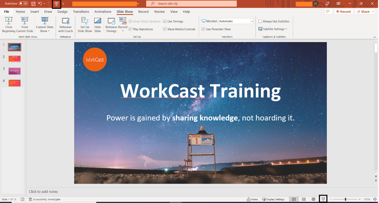
Task: Click Start From Beginning quick access icon
Action: click(56, 4)
